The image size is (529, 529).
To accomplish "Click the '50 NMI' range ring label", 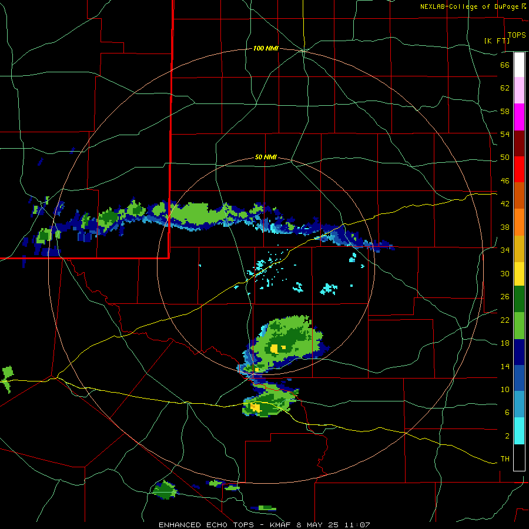I will pos(266,157).
